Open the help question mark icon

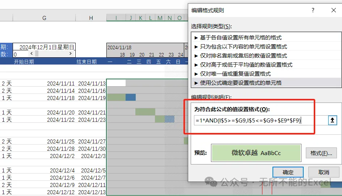click(313, 10)
